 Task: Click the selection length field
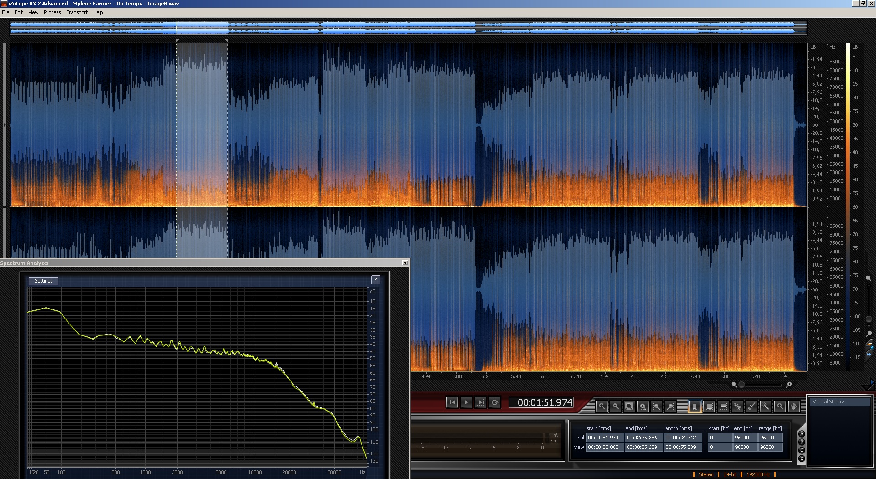click(682, 438)
